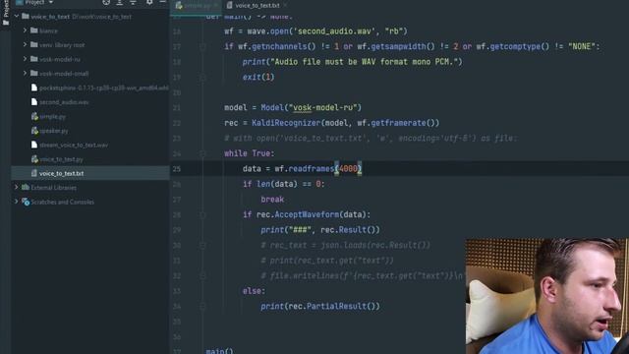Click the vosk-model-ru folder icon
The height and width of the screenshot is (354, 629).
(x=34, y=59)
